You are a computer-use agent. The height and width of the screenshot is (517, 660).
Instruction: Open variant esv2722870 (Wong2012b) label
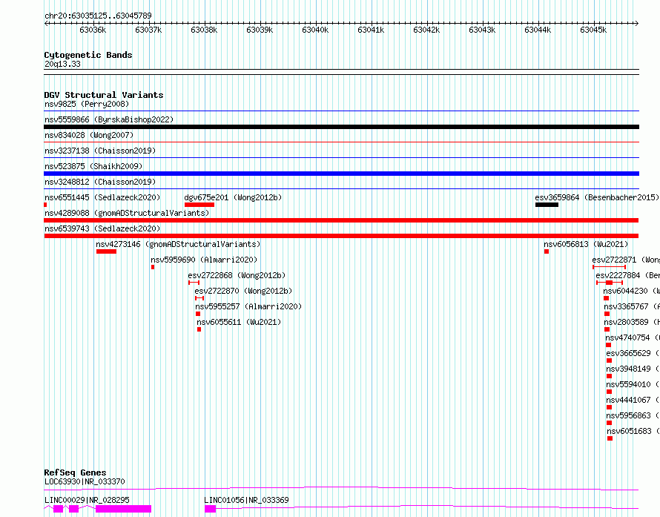(243, 291)
